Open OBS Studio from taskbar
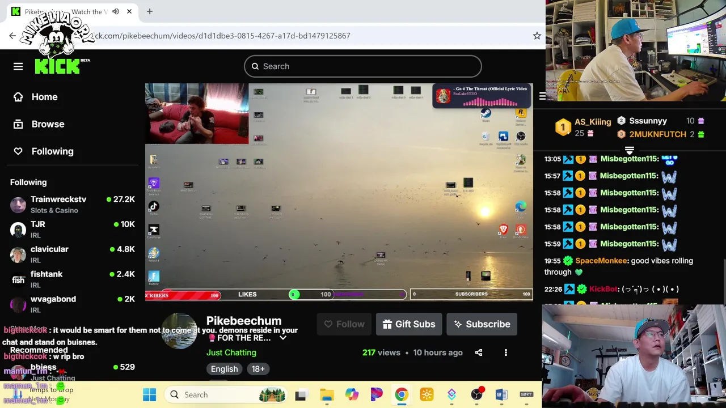This screenshot has height=408, width=726. coord(476,394)
